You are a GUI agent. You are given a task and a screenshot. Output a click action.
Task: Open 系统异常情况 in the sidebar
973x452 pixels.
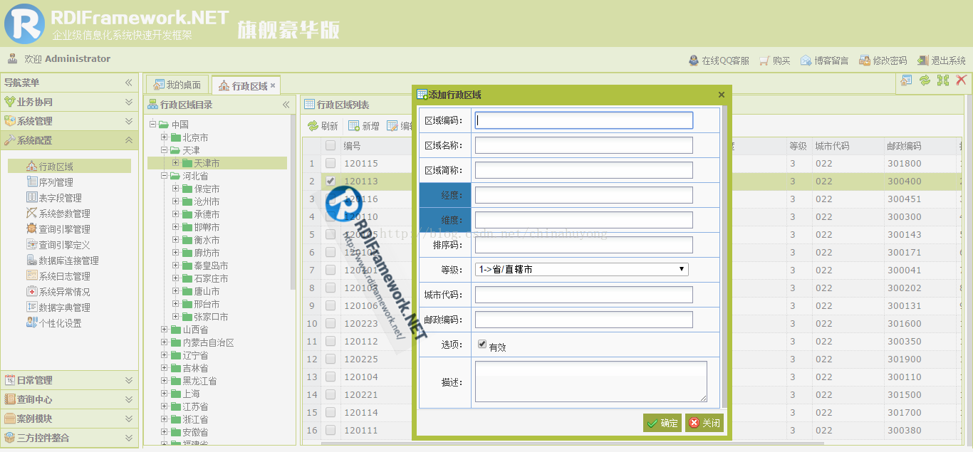click(x=58, y=292)
